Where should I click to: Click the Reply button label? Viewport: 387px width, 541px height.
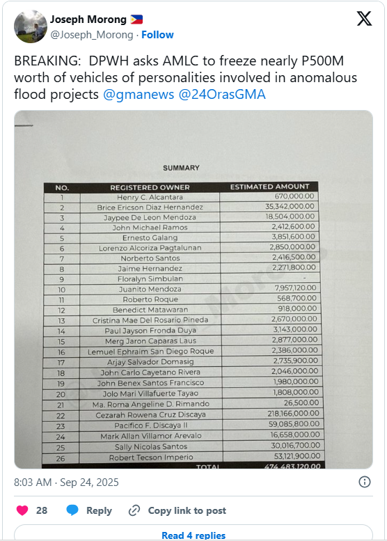pos(99,510)
